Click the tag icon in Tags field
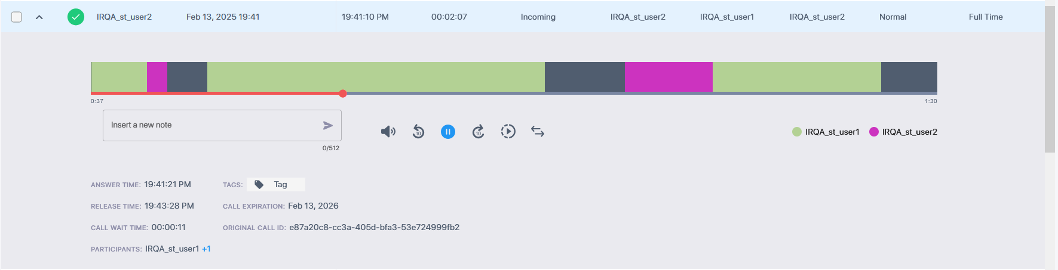The image size is (1058, 270). click(x=259, y=185)
